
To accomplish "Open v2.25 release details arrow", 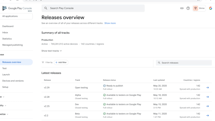I will 207,106.
